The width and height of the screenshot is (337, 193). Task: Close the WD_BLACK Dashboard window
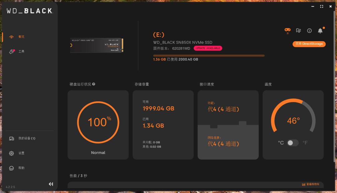330,7
